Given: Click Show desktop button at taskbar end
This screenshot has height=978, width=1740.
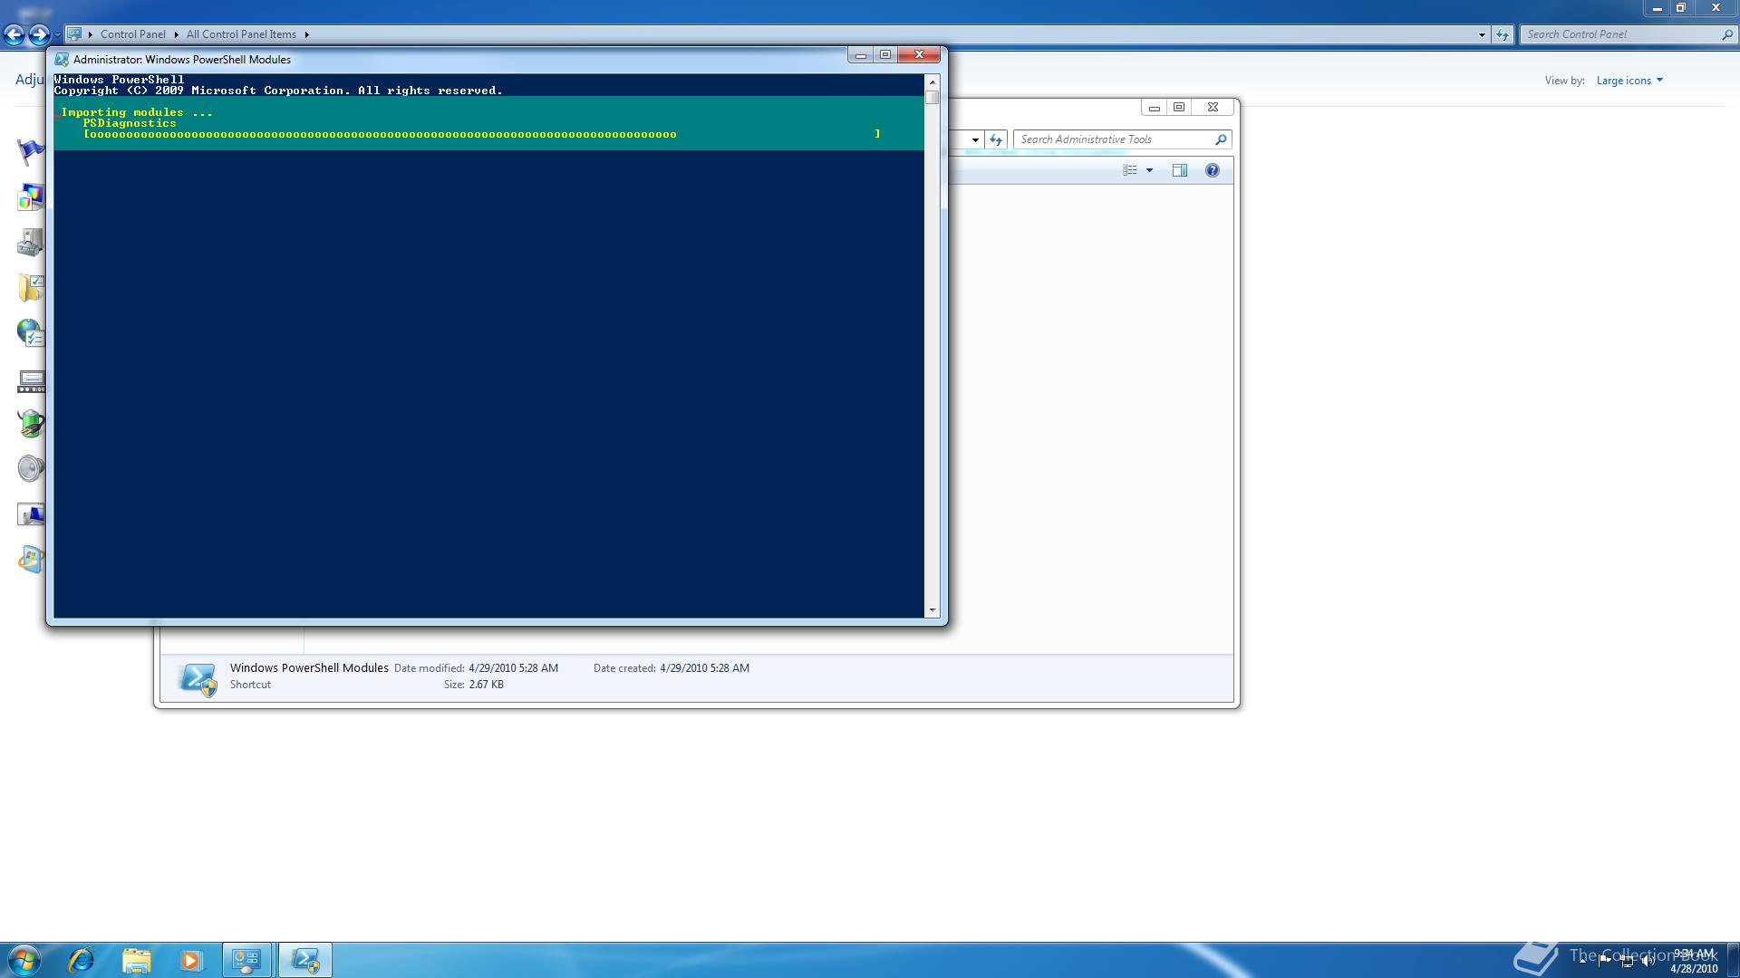Looking at the screenshot, I should (1733, 960).
